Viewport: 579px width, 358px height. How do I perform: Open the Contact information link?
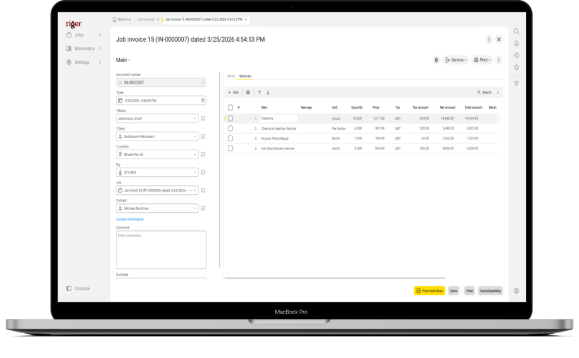click(129, 219)
